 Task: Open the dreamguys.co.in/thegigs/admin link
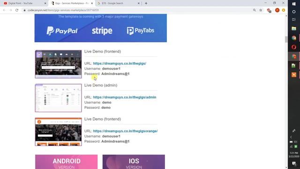[125, 97]
